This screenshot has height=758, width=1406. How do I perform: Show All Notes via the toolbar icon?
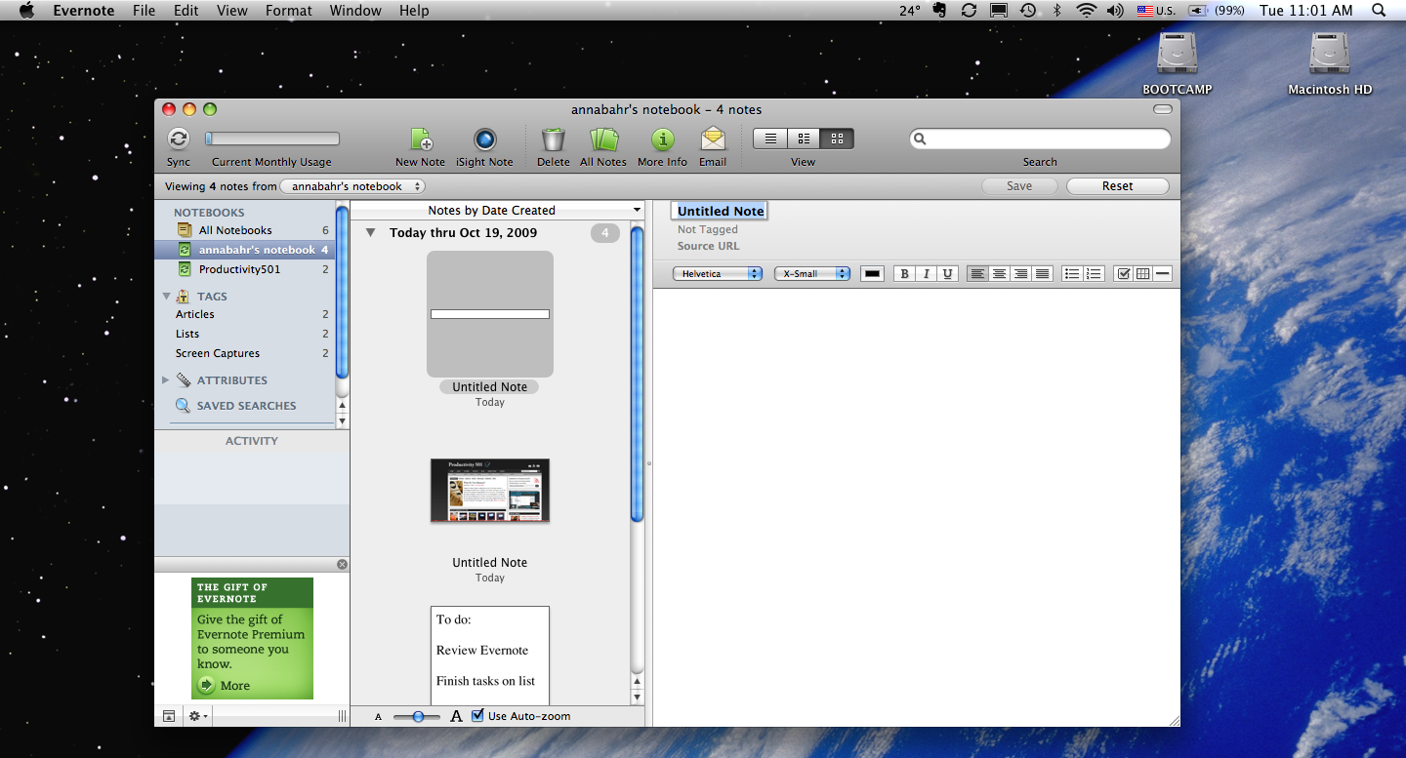click(604, 140)
